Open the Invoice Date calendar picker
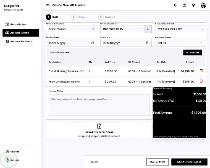Screen dimensions: 210x168 [x=92, y=43]
